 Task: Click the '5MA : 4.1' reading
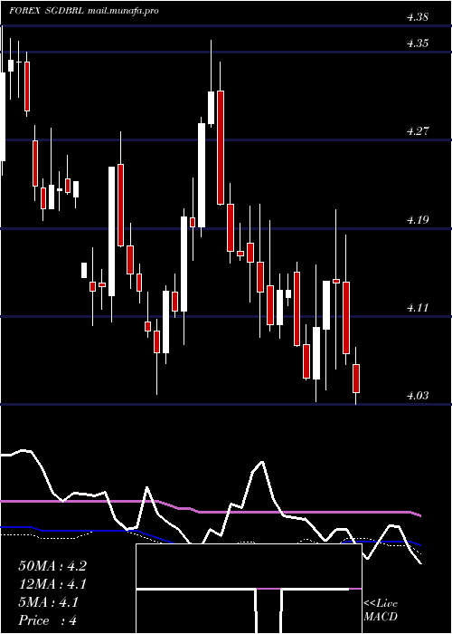pyautogui.click(x=49, y=602)
